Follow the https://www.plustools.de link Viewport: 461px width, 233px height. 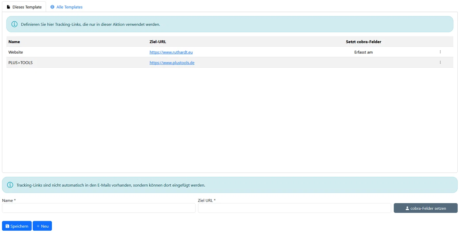pos(172,63)
